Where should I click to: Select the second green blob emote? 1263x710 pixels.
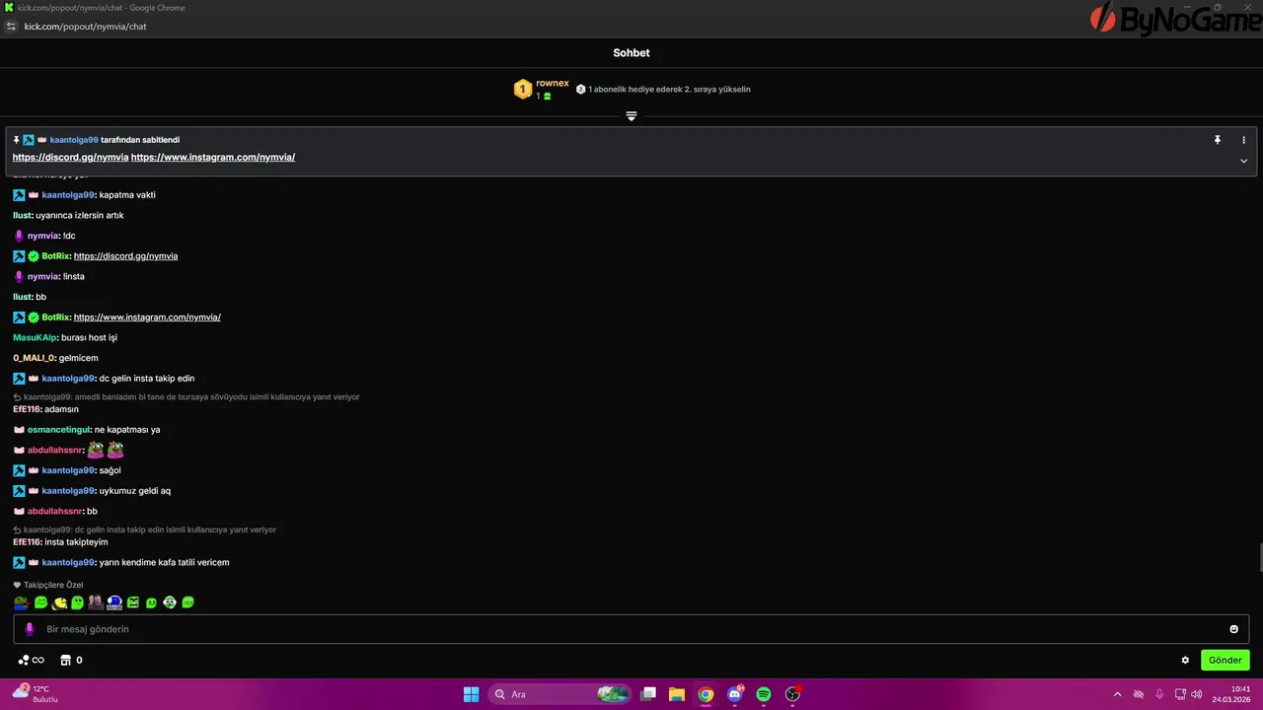[x=40, y=603]
